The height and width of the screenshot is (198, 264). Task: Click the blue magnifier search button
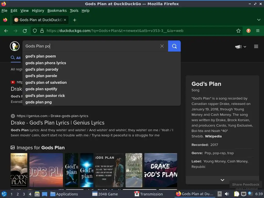coord(174,46)
